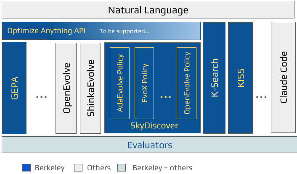Viewport: 297px width, 174px height.
Task: Click the ellipsis before Claude Code
Action: point(261,97)
